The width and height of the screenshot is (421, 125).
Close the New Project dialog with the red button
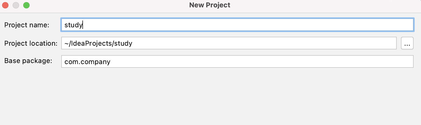(x=5, y=5)
